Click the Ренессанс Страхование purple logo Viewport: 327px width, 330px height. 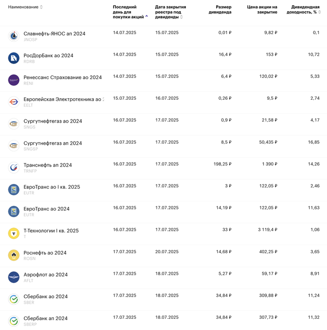click(x=14, y=80)
